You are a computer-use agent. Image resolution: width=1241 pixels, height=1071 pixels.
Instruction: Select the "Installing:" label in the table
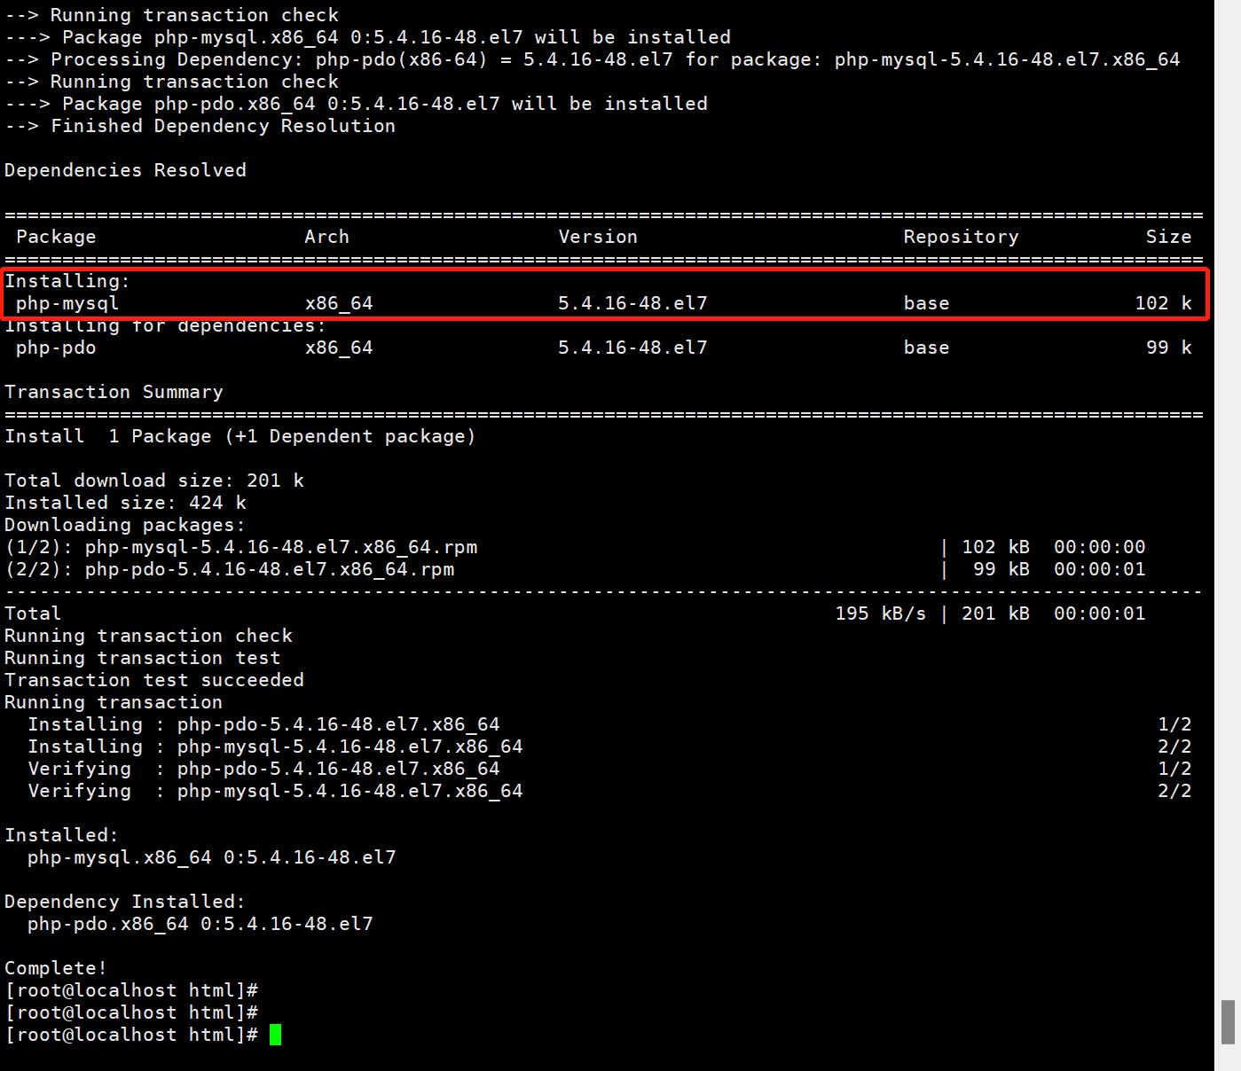(x=67, y=281)
